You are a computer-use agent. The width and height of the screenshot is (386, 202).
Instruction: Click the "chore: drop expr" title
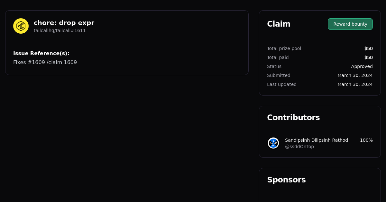pyautogui.click(x=64, y=23)
